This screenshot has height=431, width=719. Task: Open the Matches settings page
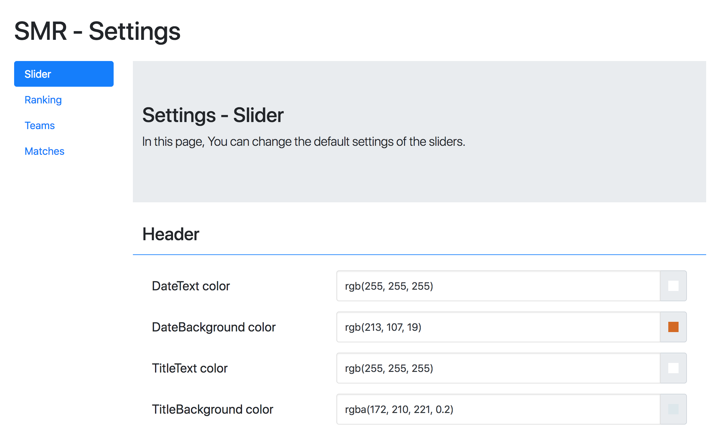coord(44,151)
